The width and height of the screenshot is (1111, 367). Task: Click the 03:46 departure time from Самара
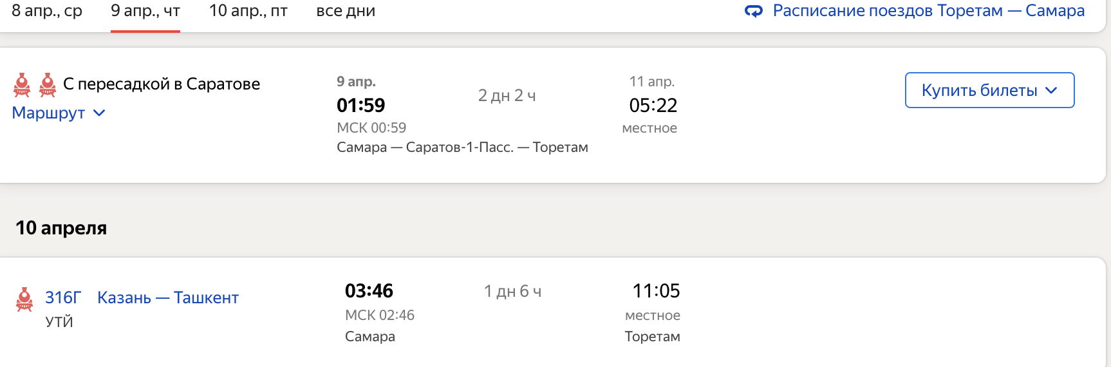(369, 291)
